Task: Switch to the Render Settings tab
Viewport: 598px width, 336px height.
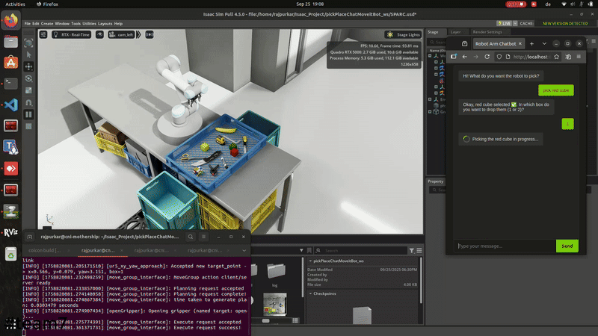Action: click(x=487, y=32)
